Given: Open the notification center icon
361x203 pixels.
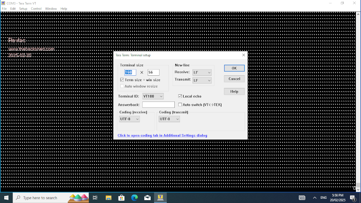Looking at the screenshot, I should coord(352,198).
